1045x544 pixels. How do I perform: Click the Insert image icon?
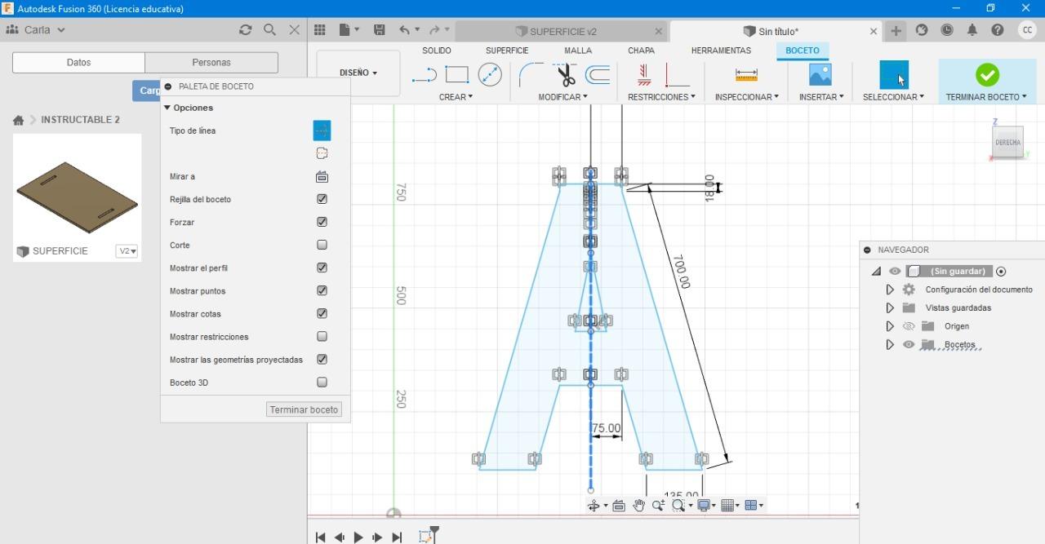pos(820,74)
